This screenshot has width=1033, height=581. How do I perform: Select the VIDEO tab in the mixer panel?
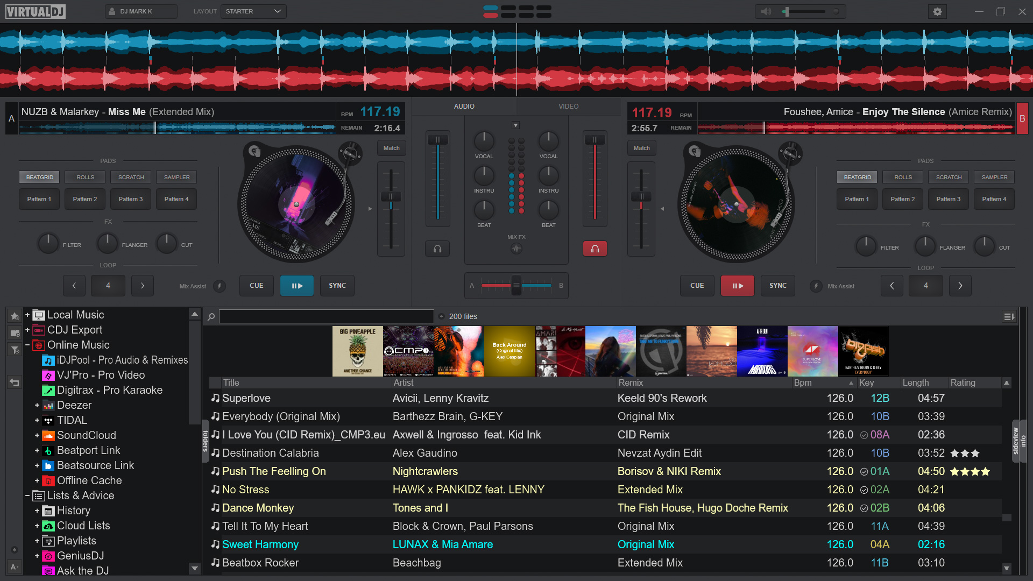click(568, 107)
